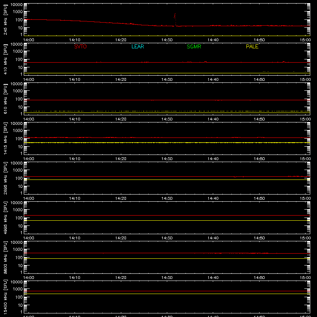This screenshot has height=317, width=317.
Task: Click the 8800 MHz [SFU] axis label
Action: [x=5, y=257]
